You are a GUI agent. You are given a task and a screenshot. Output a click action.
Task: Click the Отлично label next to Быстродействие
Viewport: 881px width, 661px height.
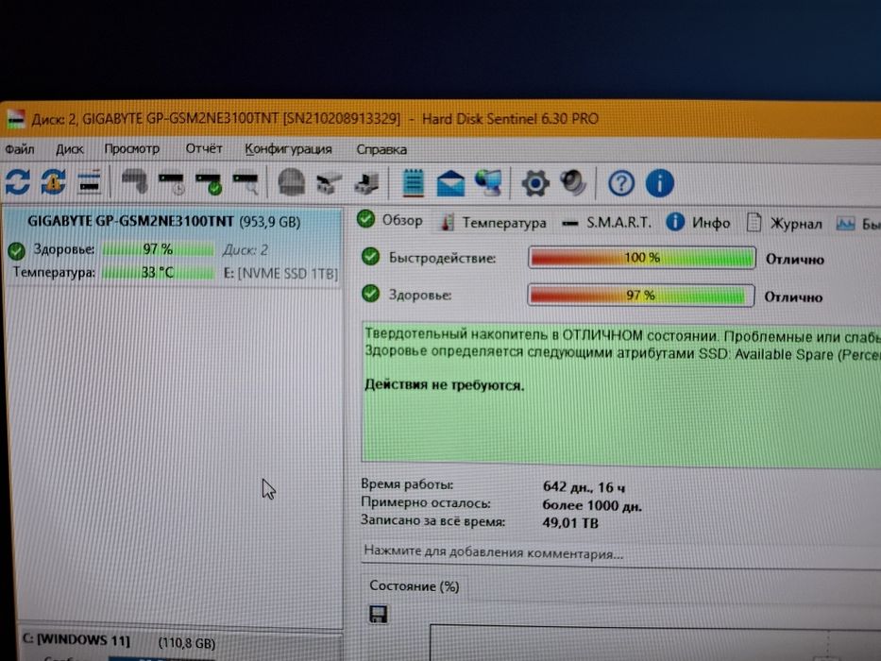tap(794, 260)
